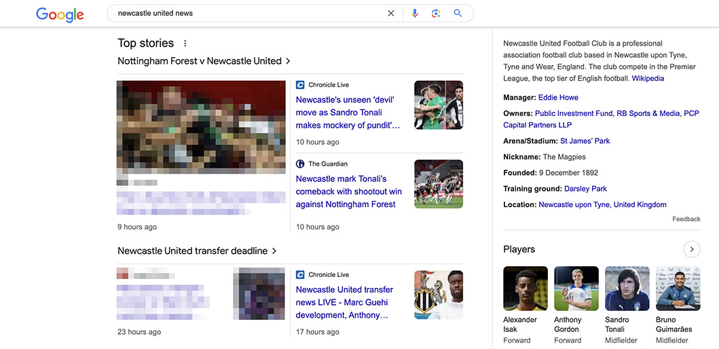
Task: Click the Sandro Tonali name under his photo
Action: 618,325
